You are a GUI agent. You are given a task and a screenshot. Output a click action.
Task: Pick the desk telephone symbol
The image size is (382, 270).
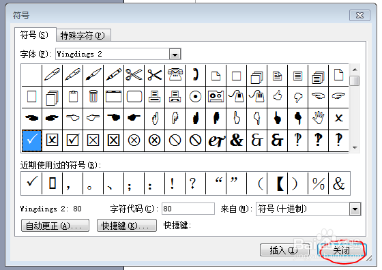[175, 75]
